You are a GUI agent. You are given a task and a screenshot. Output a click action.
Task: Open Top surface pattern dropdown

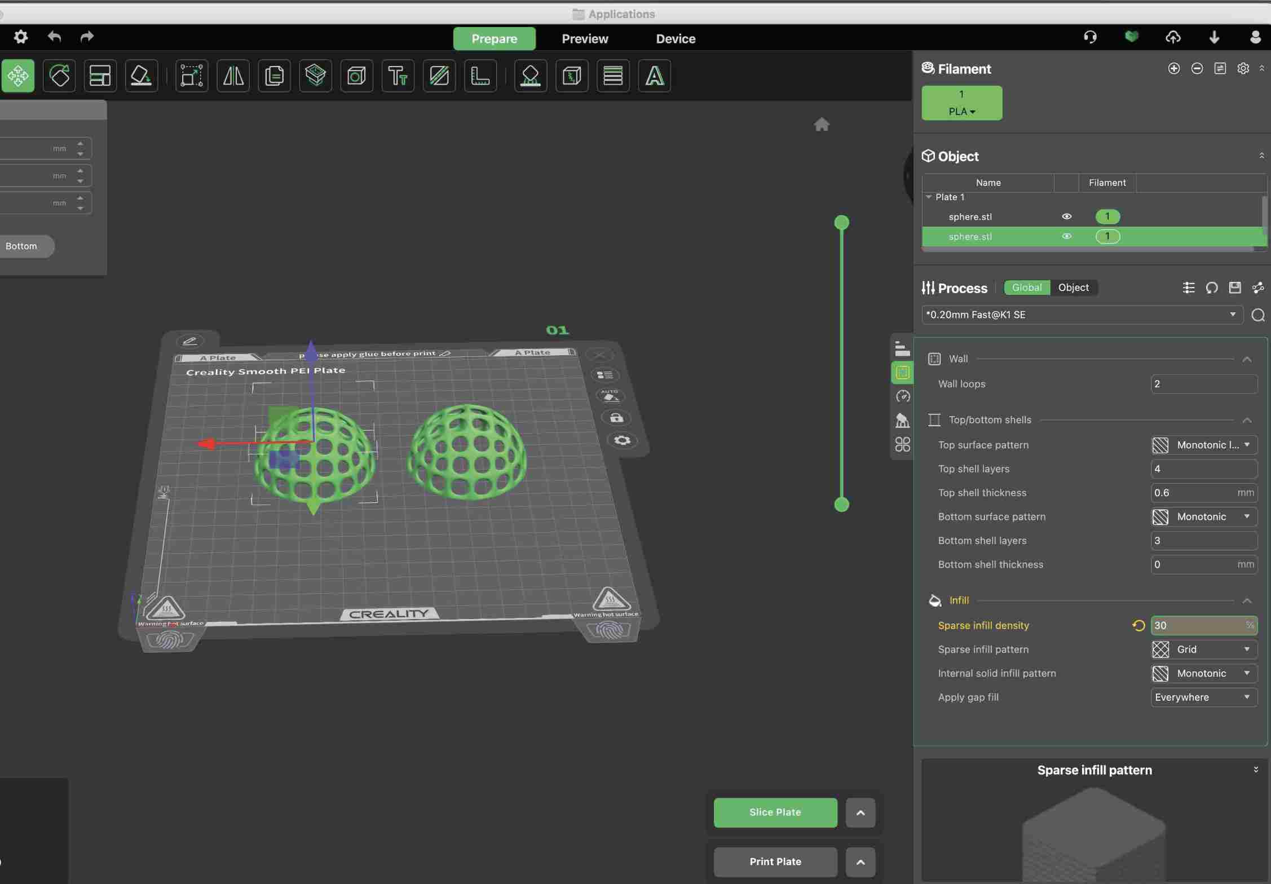click(1203, 445)
